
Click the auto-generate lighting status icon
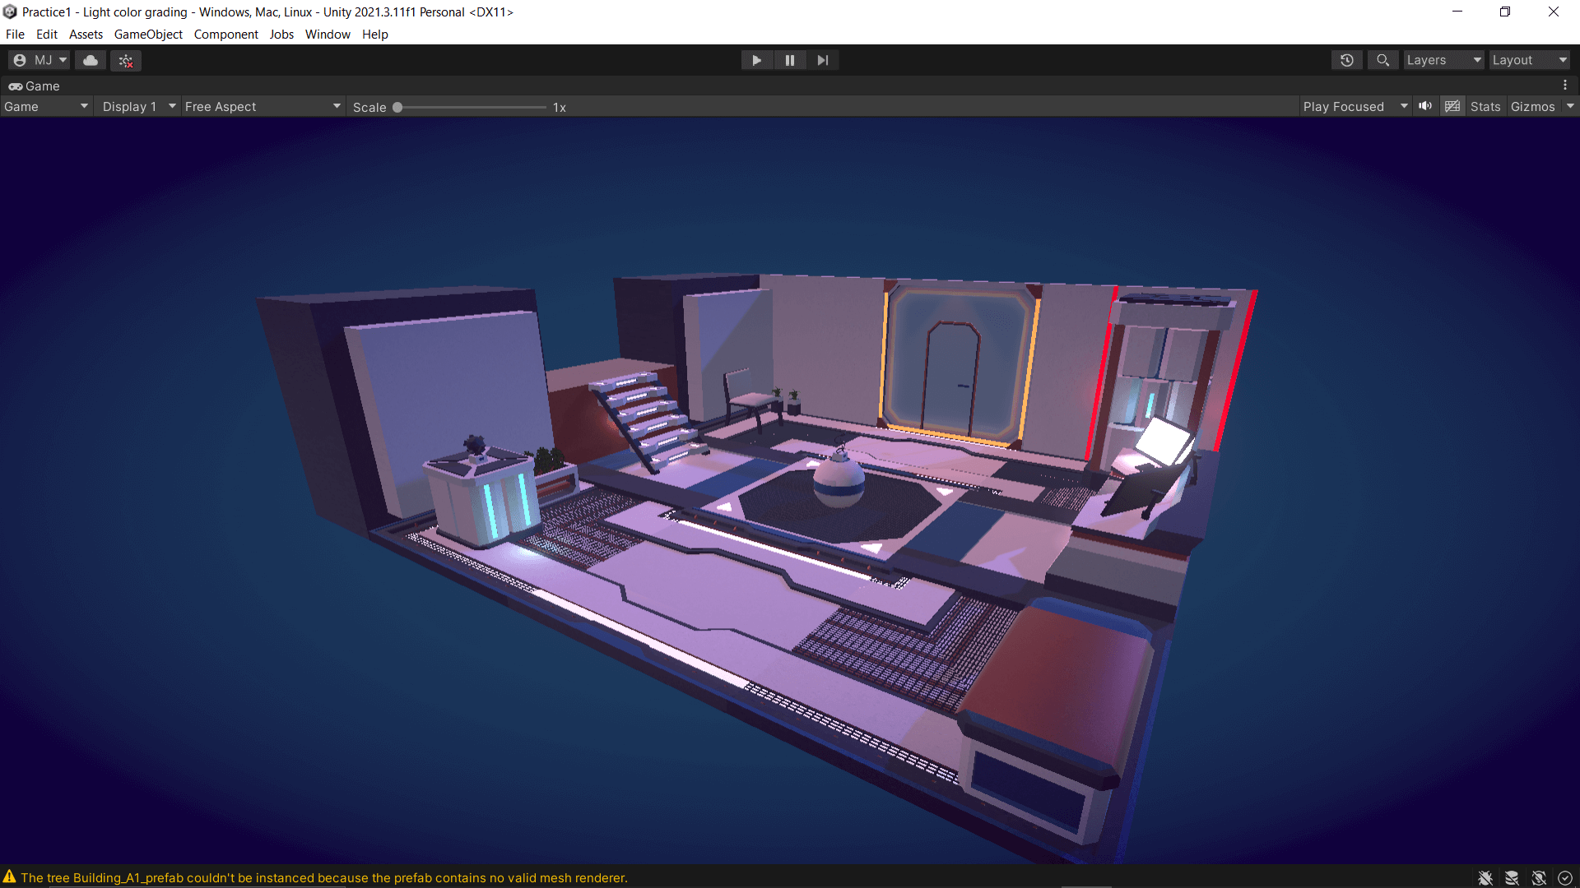(1539, 878)
